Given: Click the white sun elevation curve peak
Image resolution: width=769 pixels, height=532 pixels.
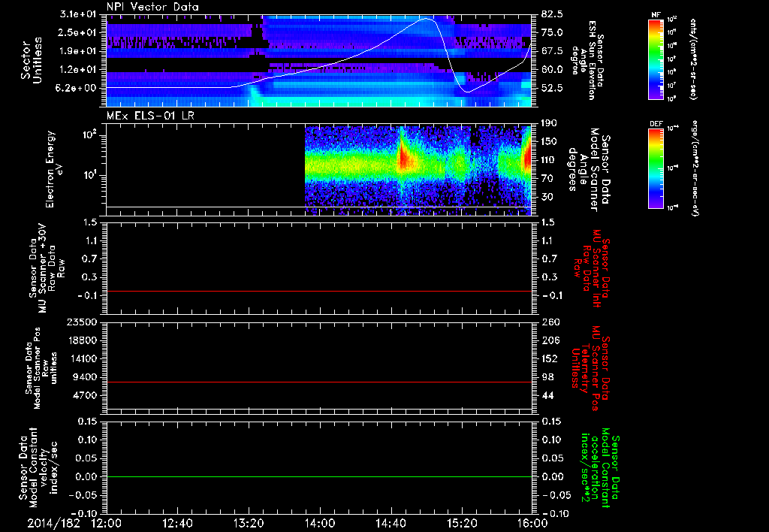Looking at the screenshot, I should click(426, 19).
